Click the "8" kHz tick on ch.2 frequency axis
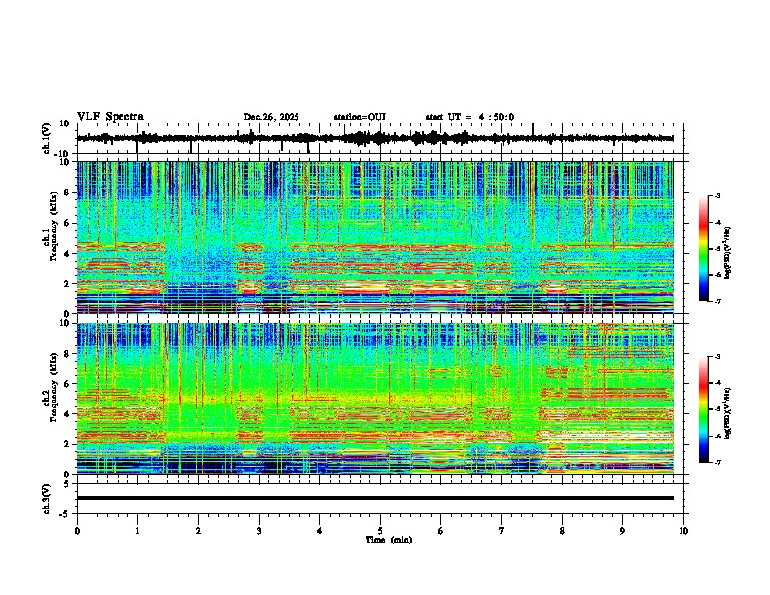The width and height of the screenshot is (770, 595). (x=67, y=354)
